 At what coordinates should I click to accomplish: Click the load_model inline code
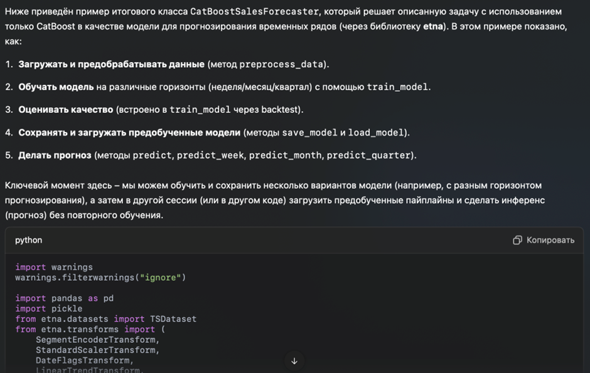tap(376, 132)
